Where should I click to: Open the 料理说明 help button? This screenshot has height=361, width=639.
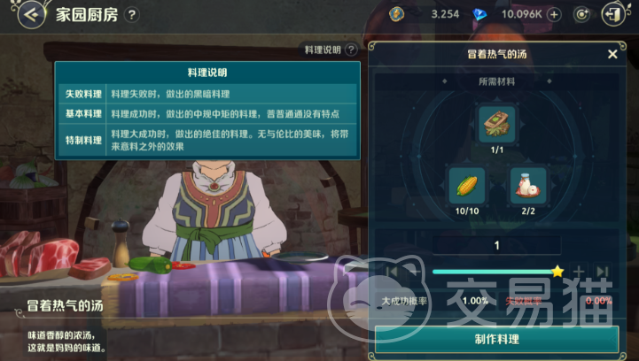pos(351,50)
